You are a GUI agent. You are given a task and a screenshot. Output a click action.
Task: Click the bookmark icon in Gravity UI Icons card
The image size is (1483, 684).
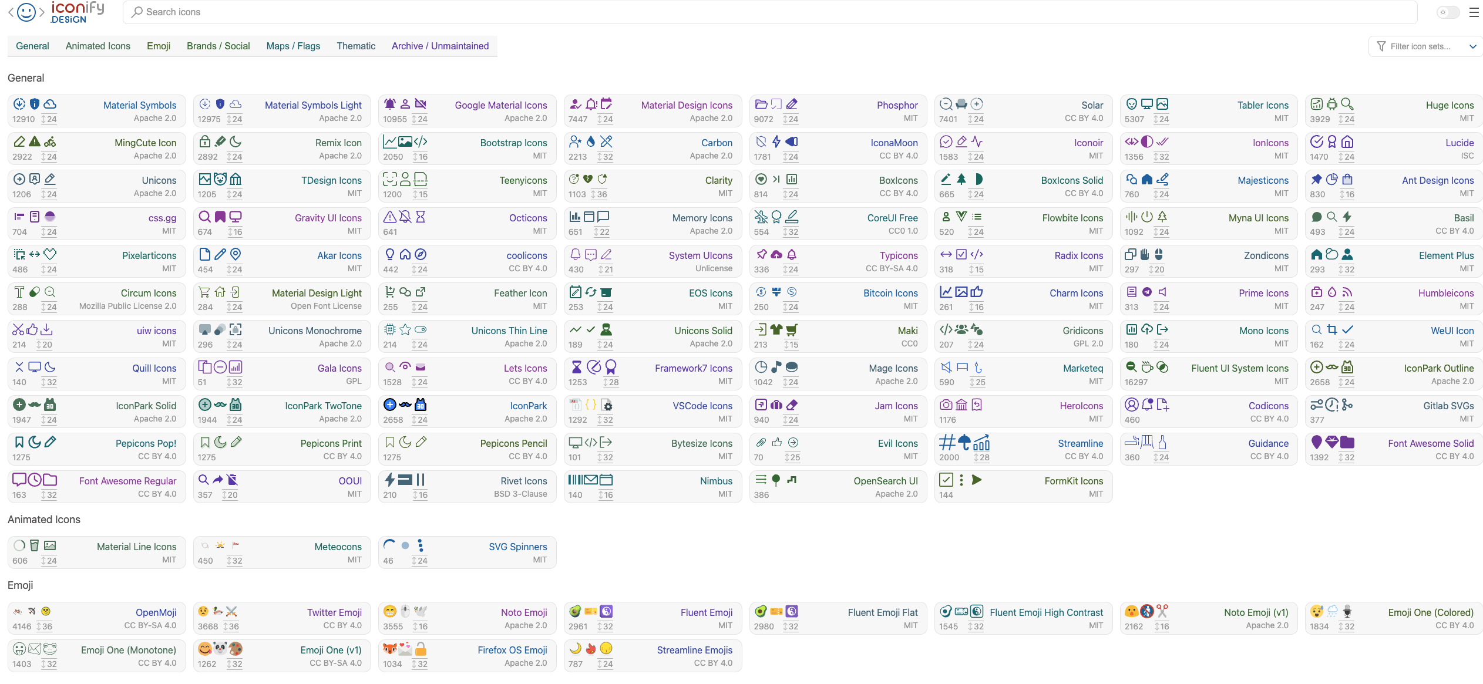pos(220,217)
